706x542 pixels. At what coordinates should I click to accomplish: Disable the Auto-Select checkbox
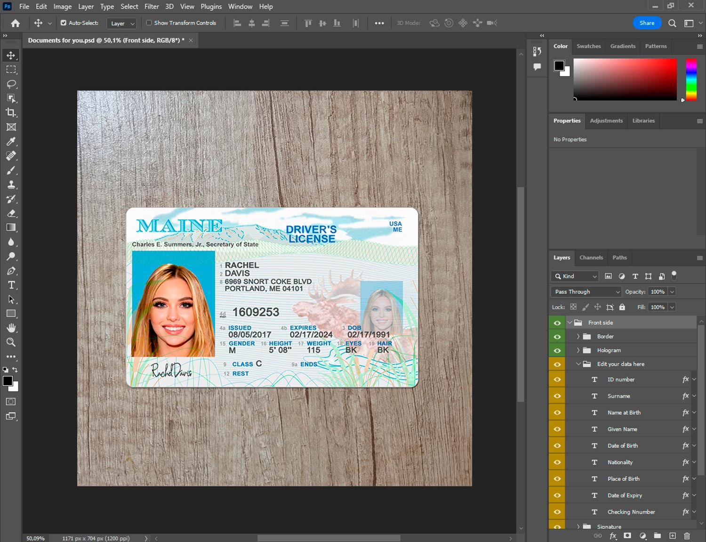[x=64, y=23]
